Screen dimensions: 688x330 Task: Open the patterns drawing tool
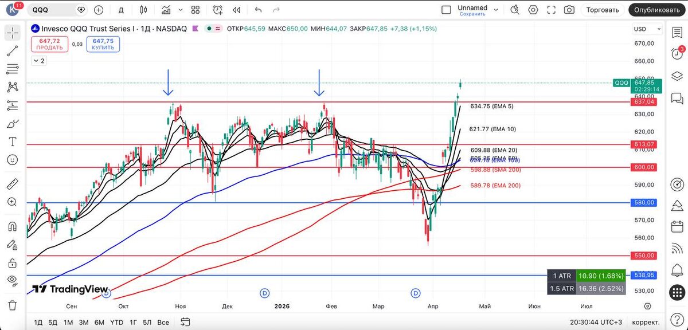coord(12,87)
